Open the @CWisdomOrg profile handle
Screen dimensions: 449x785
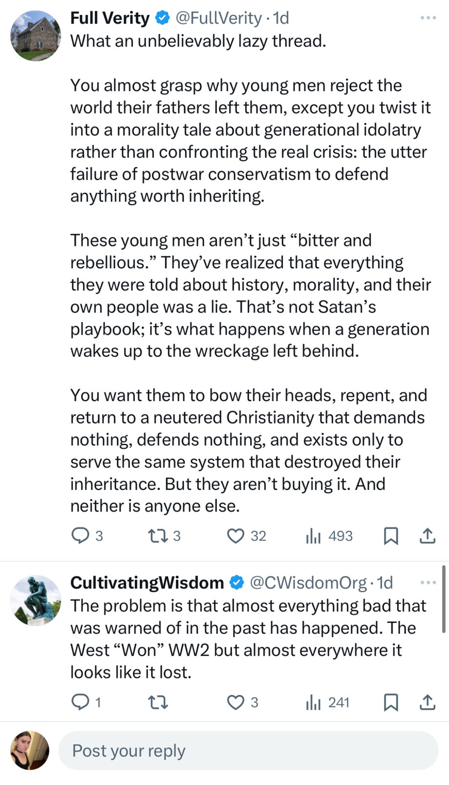308,583
